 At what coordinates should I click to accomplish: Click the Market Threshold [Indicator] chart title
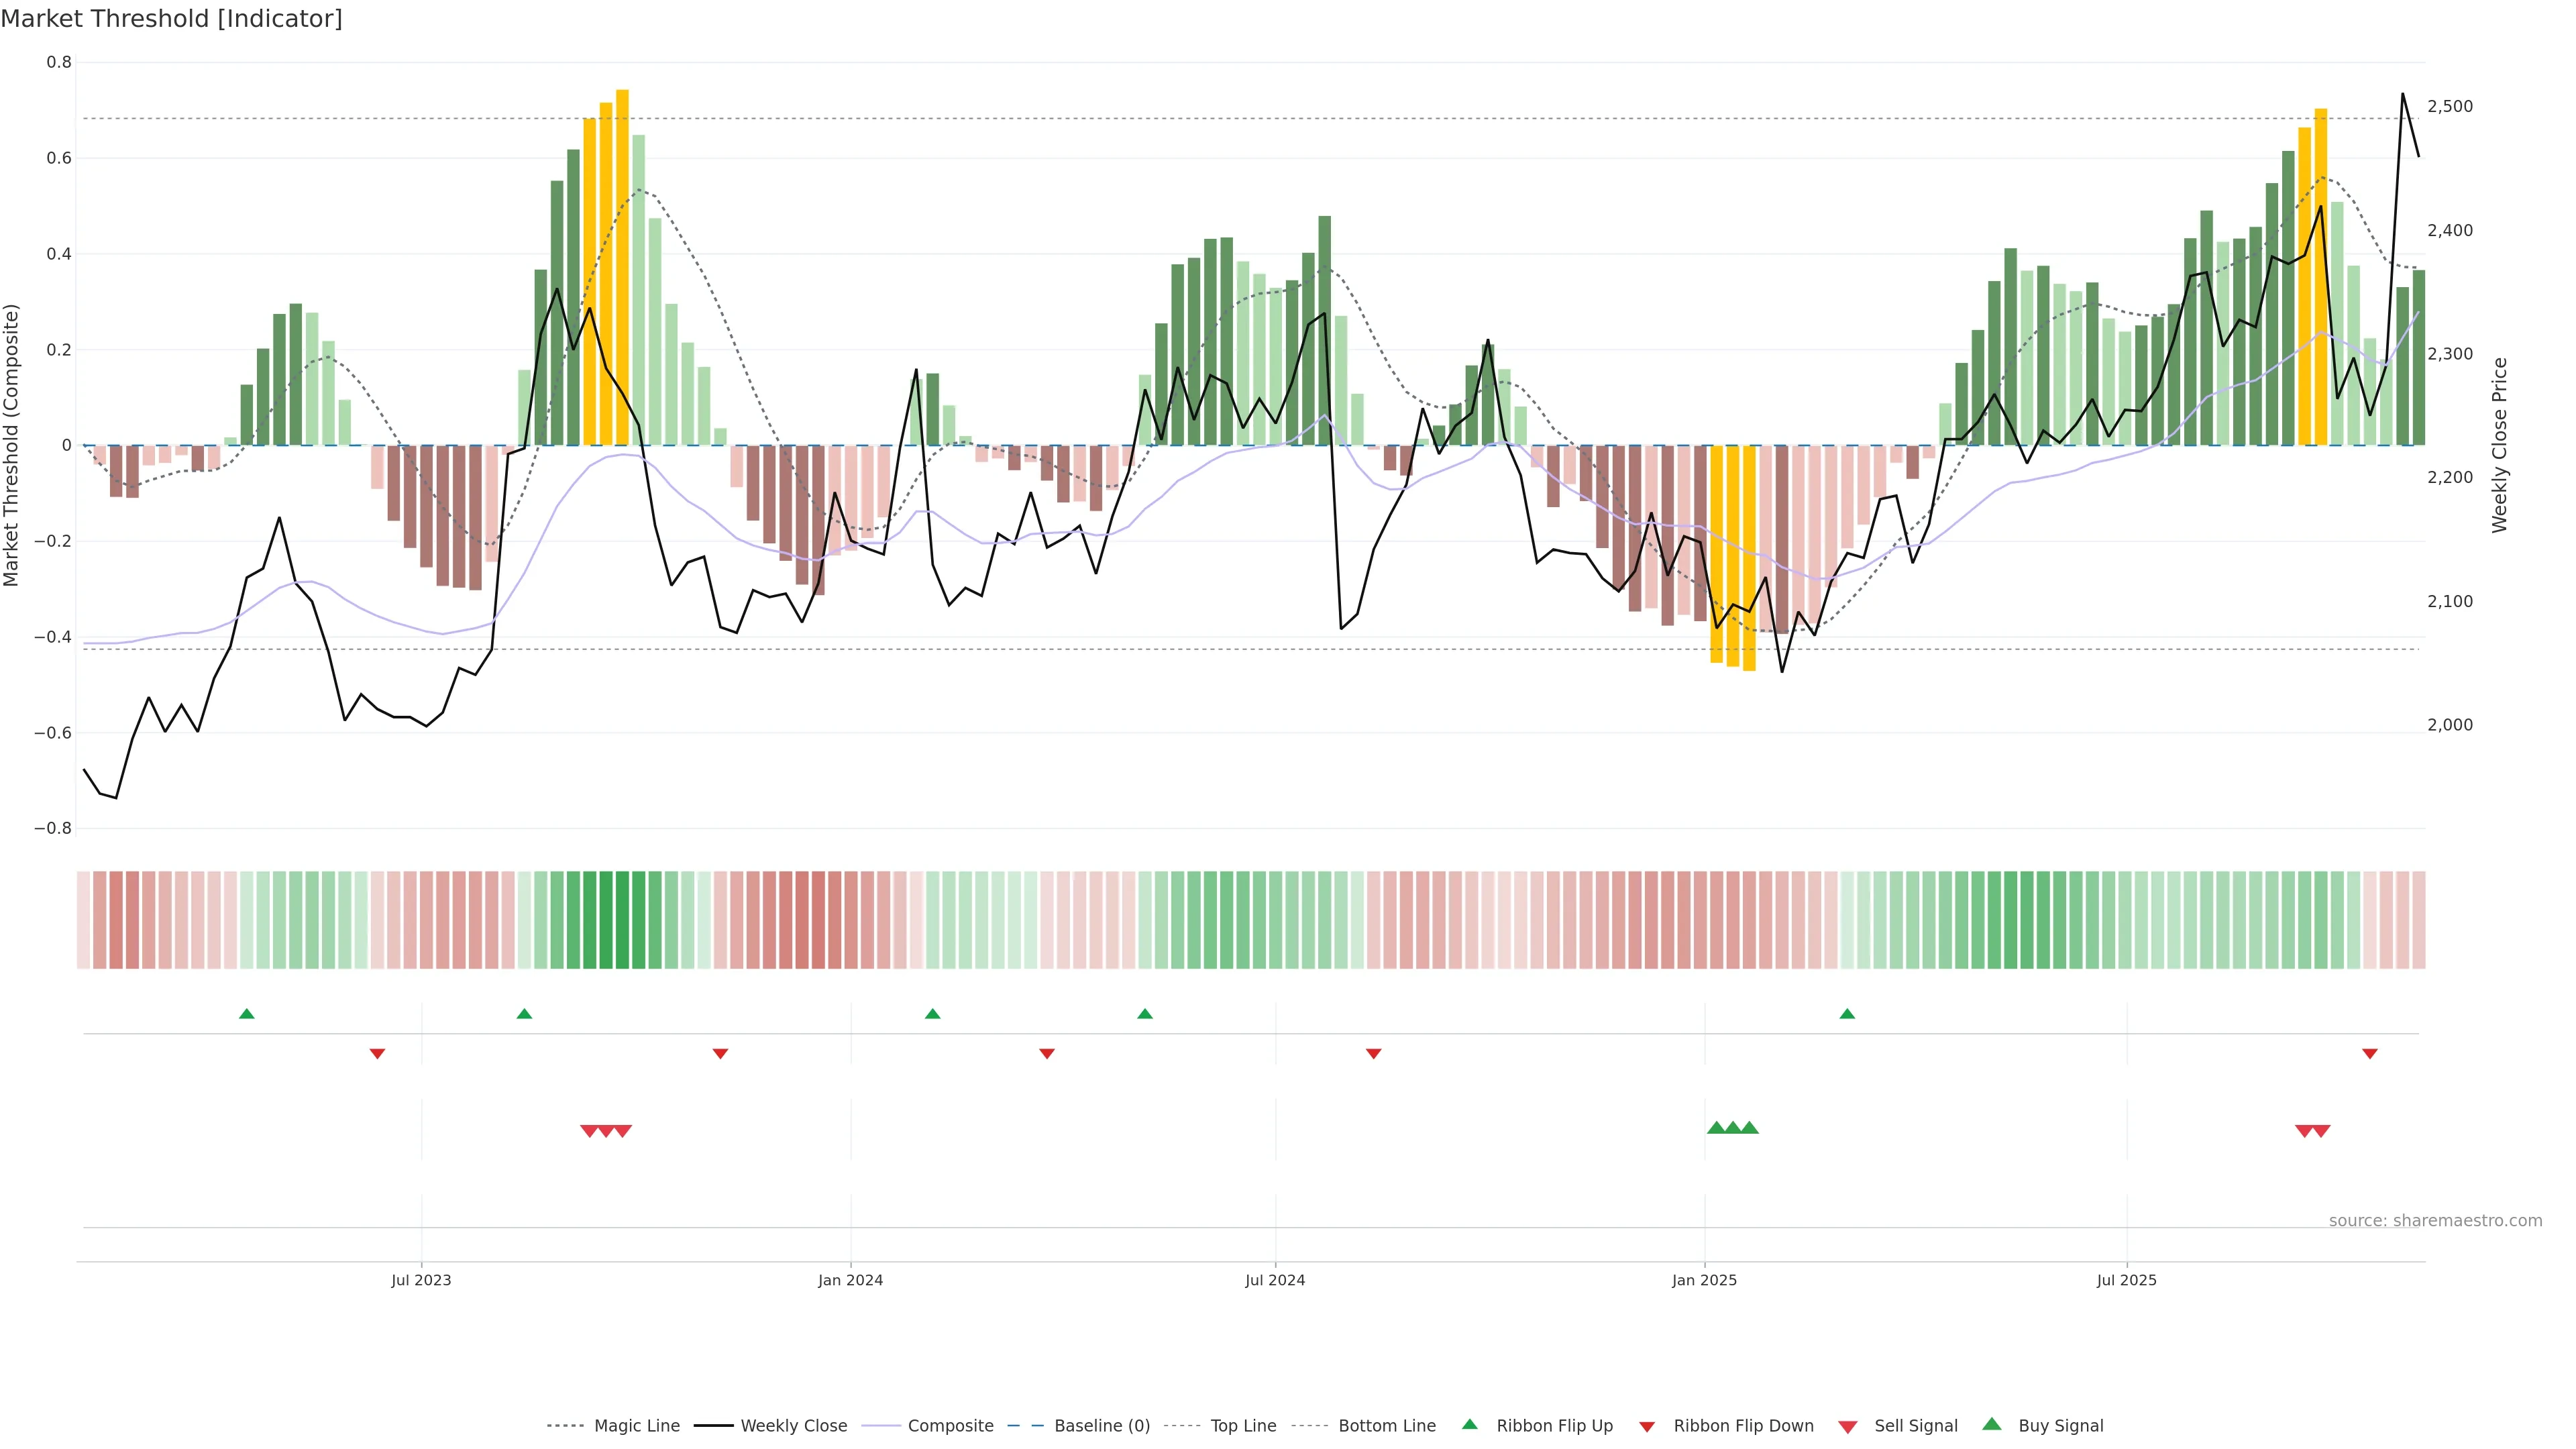(x=172, y=19)
